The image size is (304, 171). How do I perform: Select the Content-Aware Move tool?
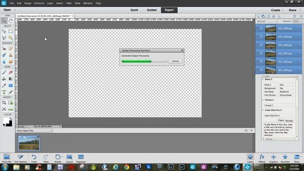[4, 109]
